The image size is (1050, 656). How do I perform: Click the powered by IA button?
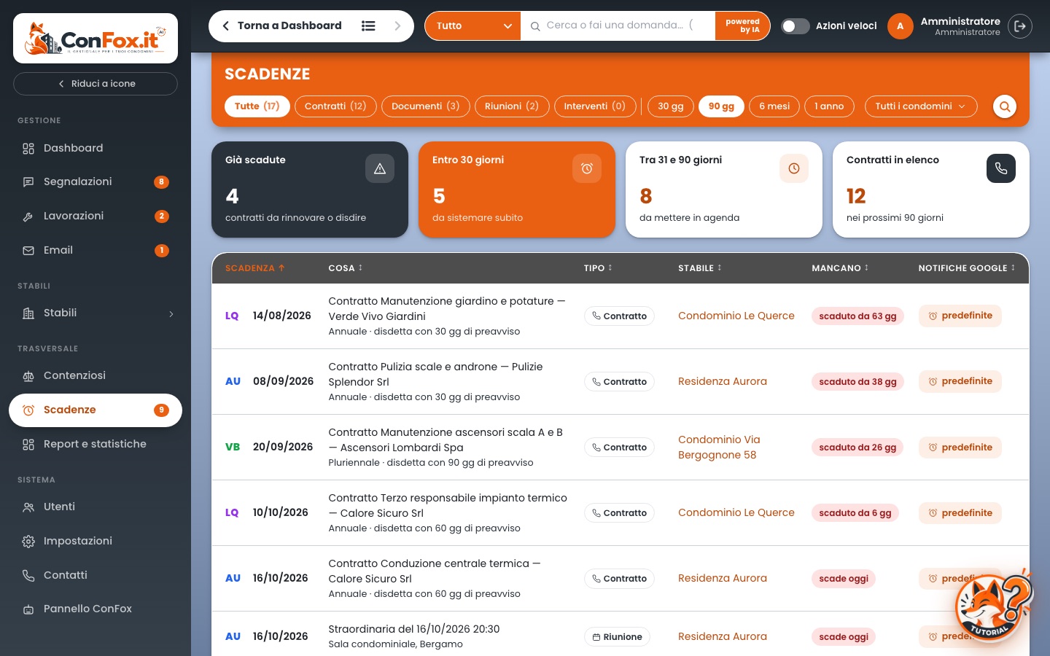pos(742,26)
